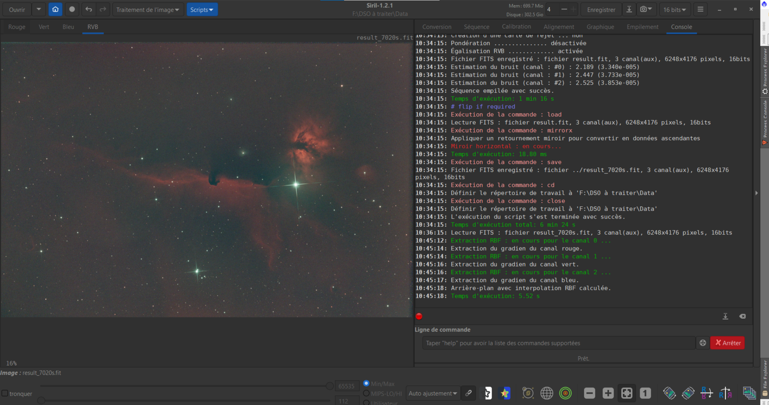
Task: Collapse the right panel arrow
Action: (756, 192)
